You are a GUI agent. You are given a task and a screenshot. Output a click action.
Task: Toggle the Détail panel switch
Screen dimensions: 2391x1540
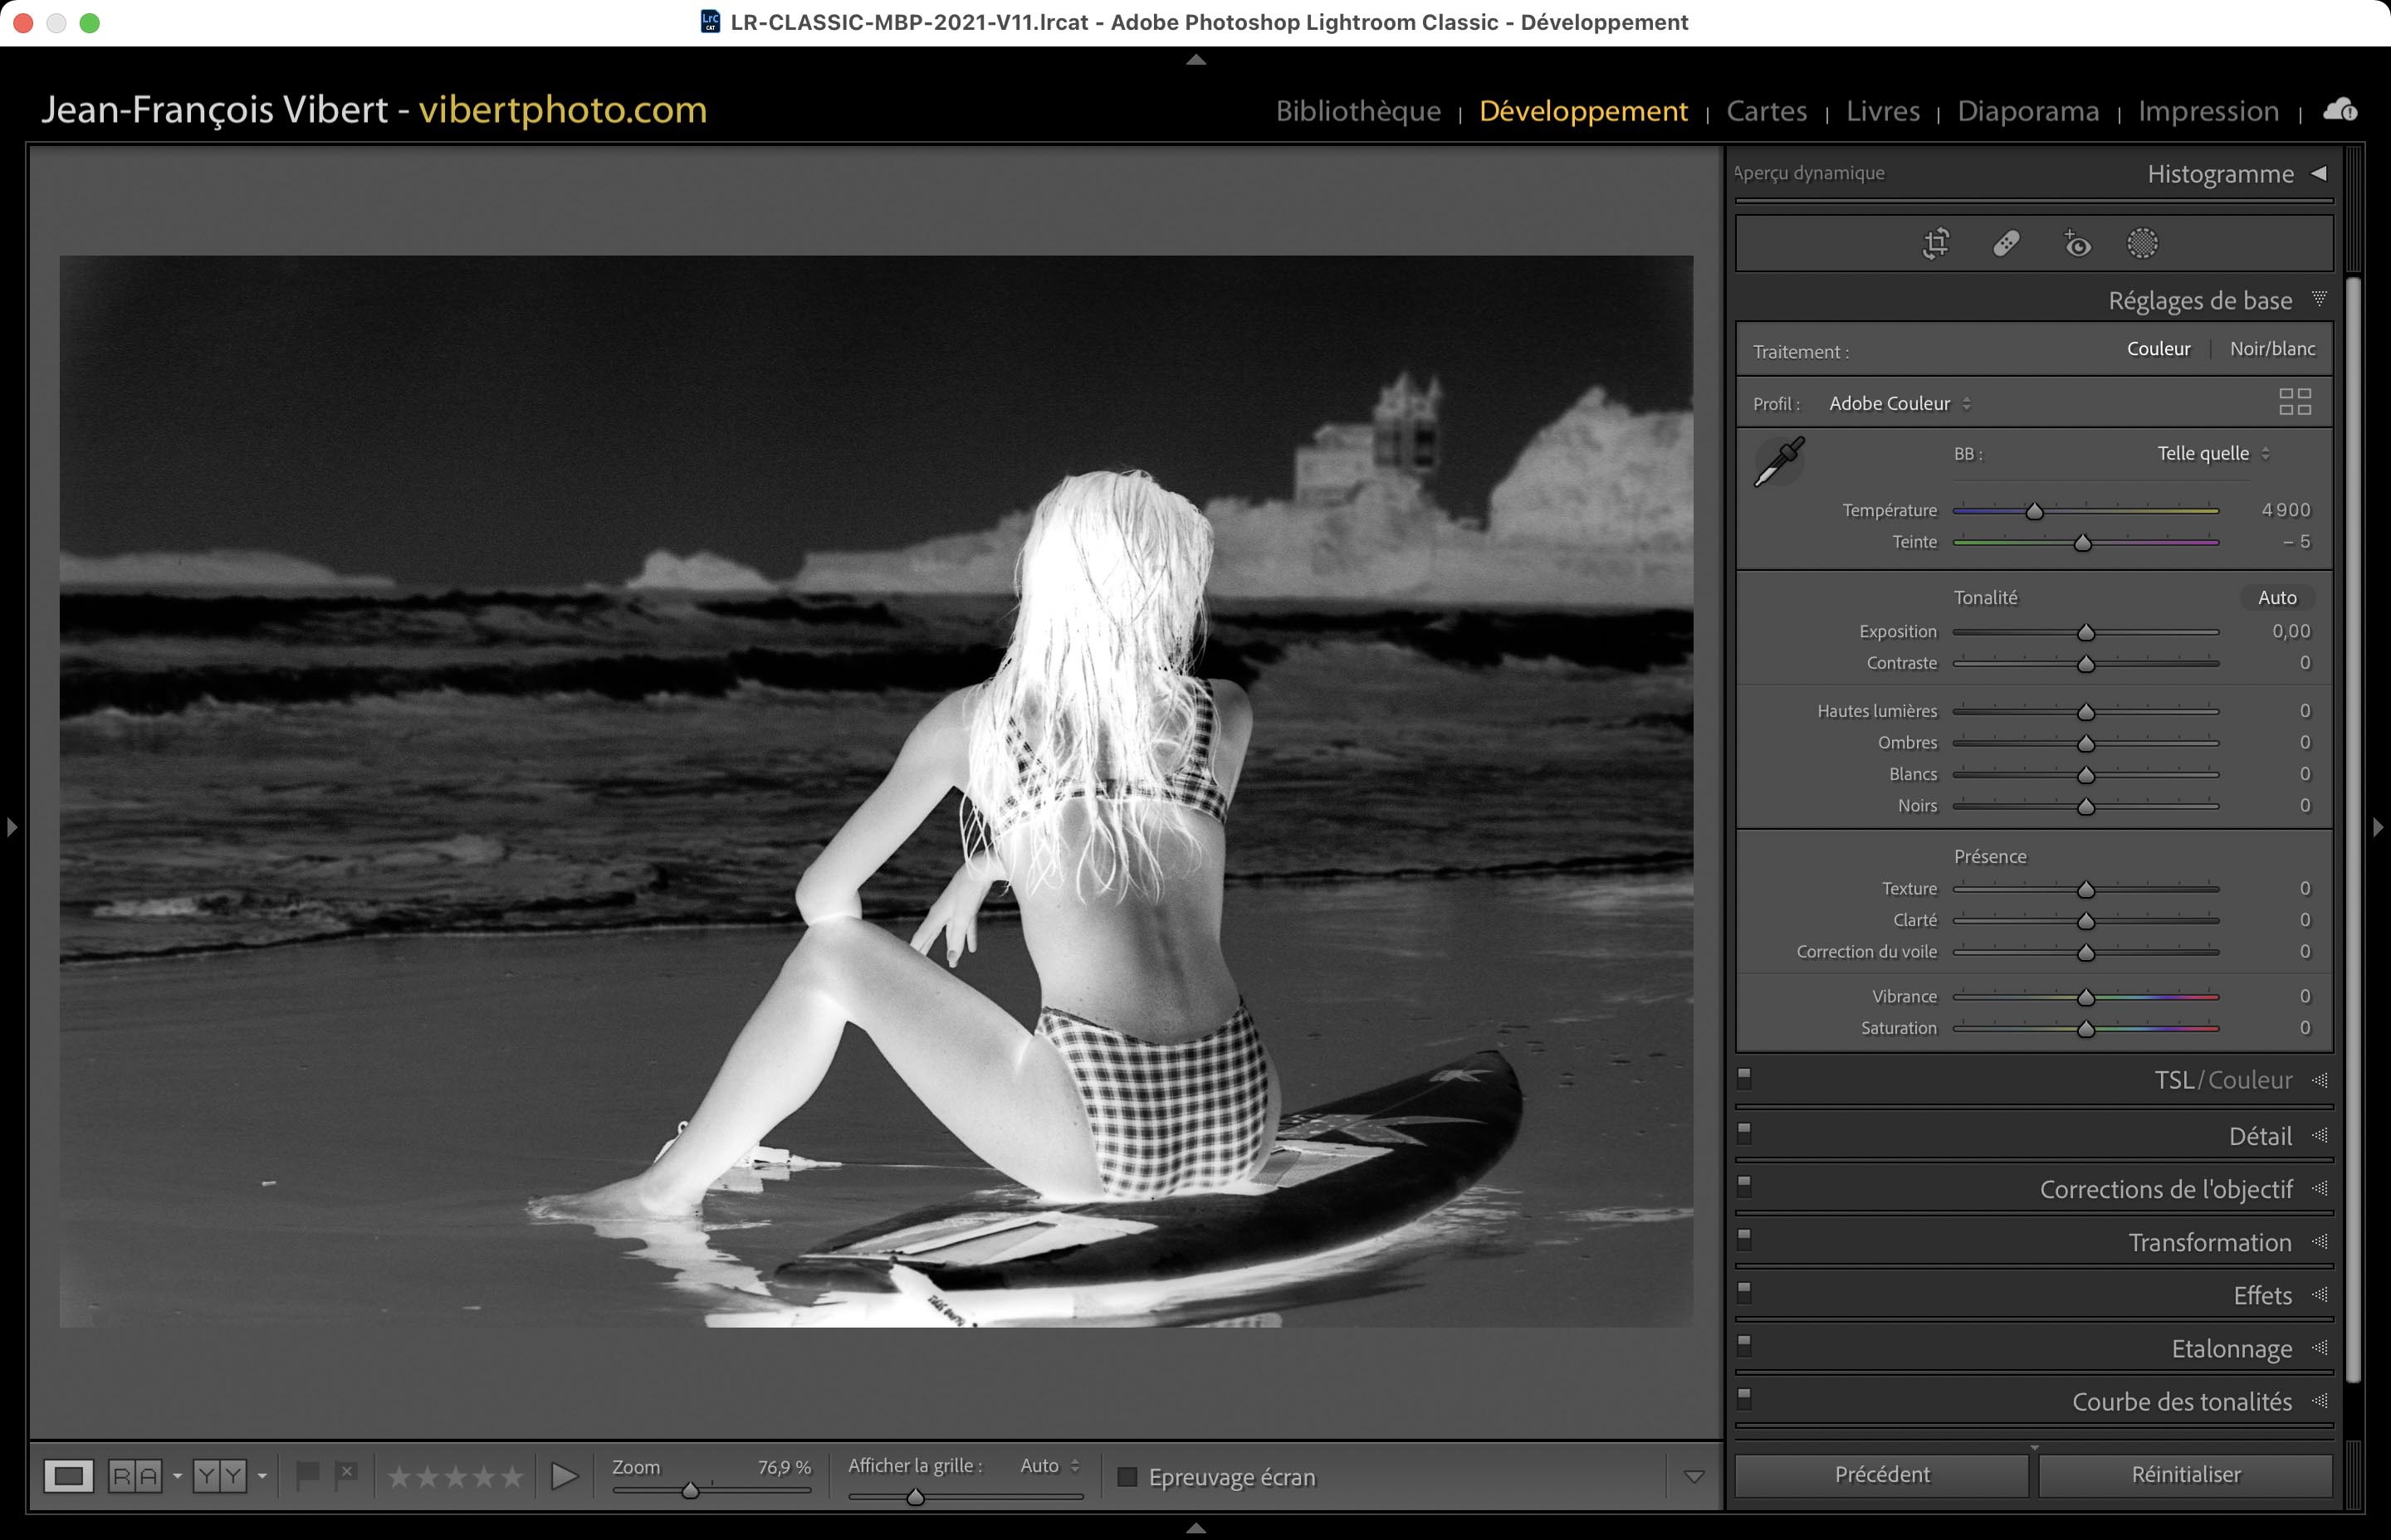point(1745,1133)
